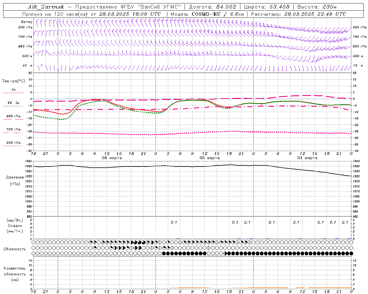Click the Ветер wind panel label
This screenshot has height=294, width=368.
(27, 22)
